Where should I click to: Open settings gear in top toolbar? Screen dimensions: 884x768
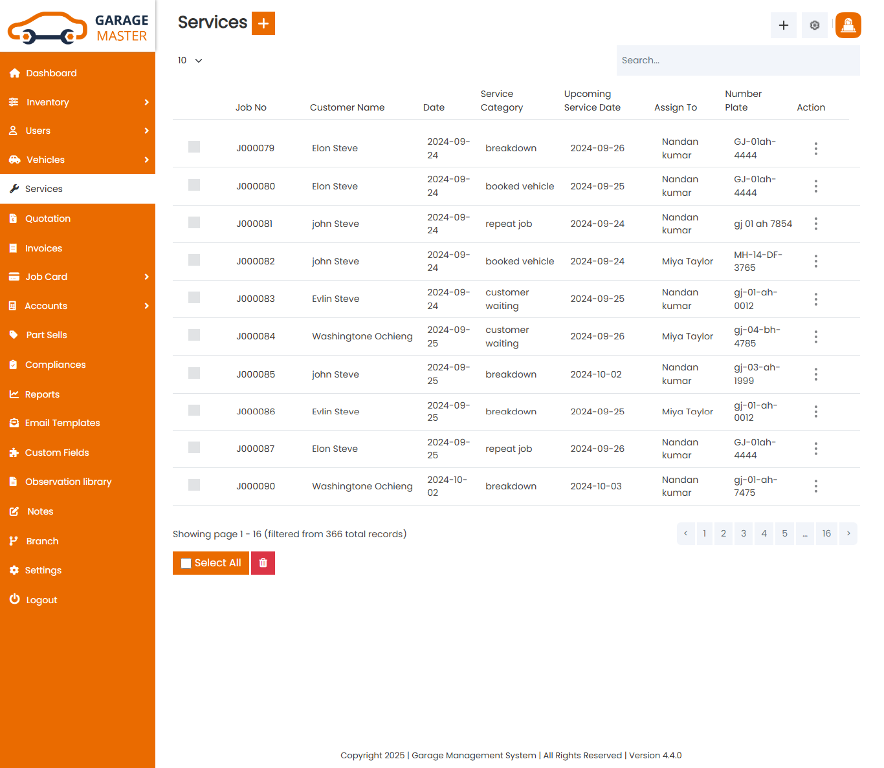pos(814,25)
